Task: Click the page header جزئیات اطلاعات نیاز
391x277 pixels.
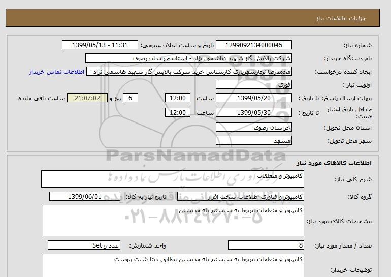Action: 341,18
